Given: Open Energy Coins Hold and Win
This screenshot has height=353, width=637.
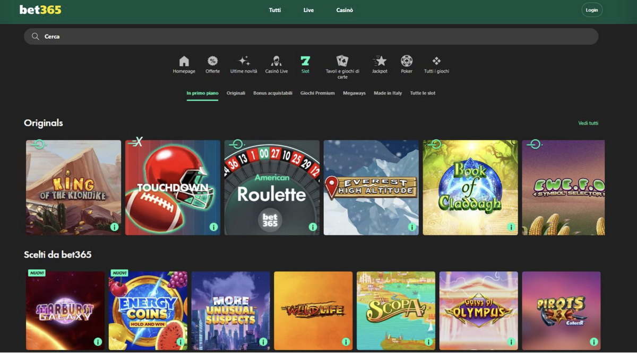Looking at the screenshot, I should (148, 311).
